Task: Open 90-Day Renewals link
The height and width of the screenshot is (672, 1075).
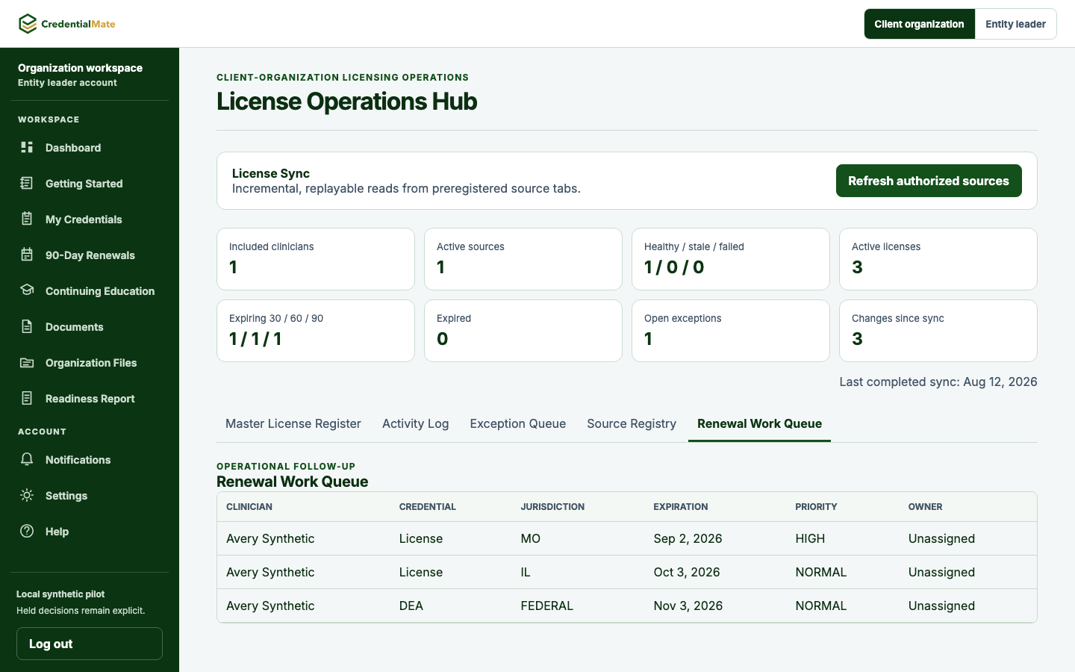Action: coord(90,255)
